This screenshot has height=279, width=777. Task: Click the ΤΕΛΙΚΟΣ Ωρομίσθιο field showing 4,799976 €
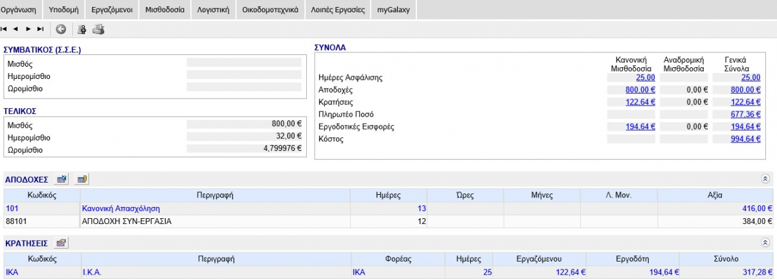click(x=244, y=149)
